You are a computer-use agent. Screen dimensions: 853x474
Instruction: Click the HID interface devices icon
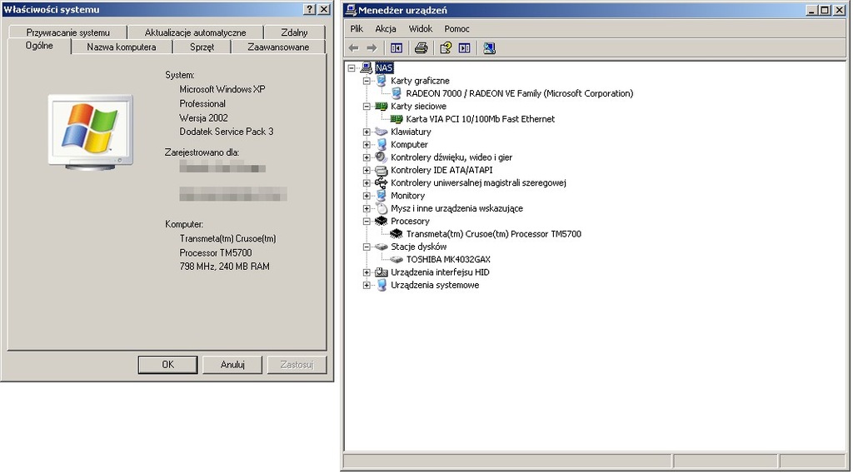[382, 272]
